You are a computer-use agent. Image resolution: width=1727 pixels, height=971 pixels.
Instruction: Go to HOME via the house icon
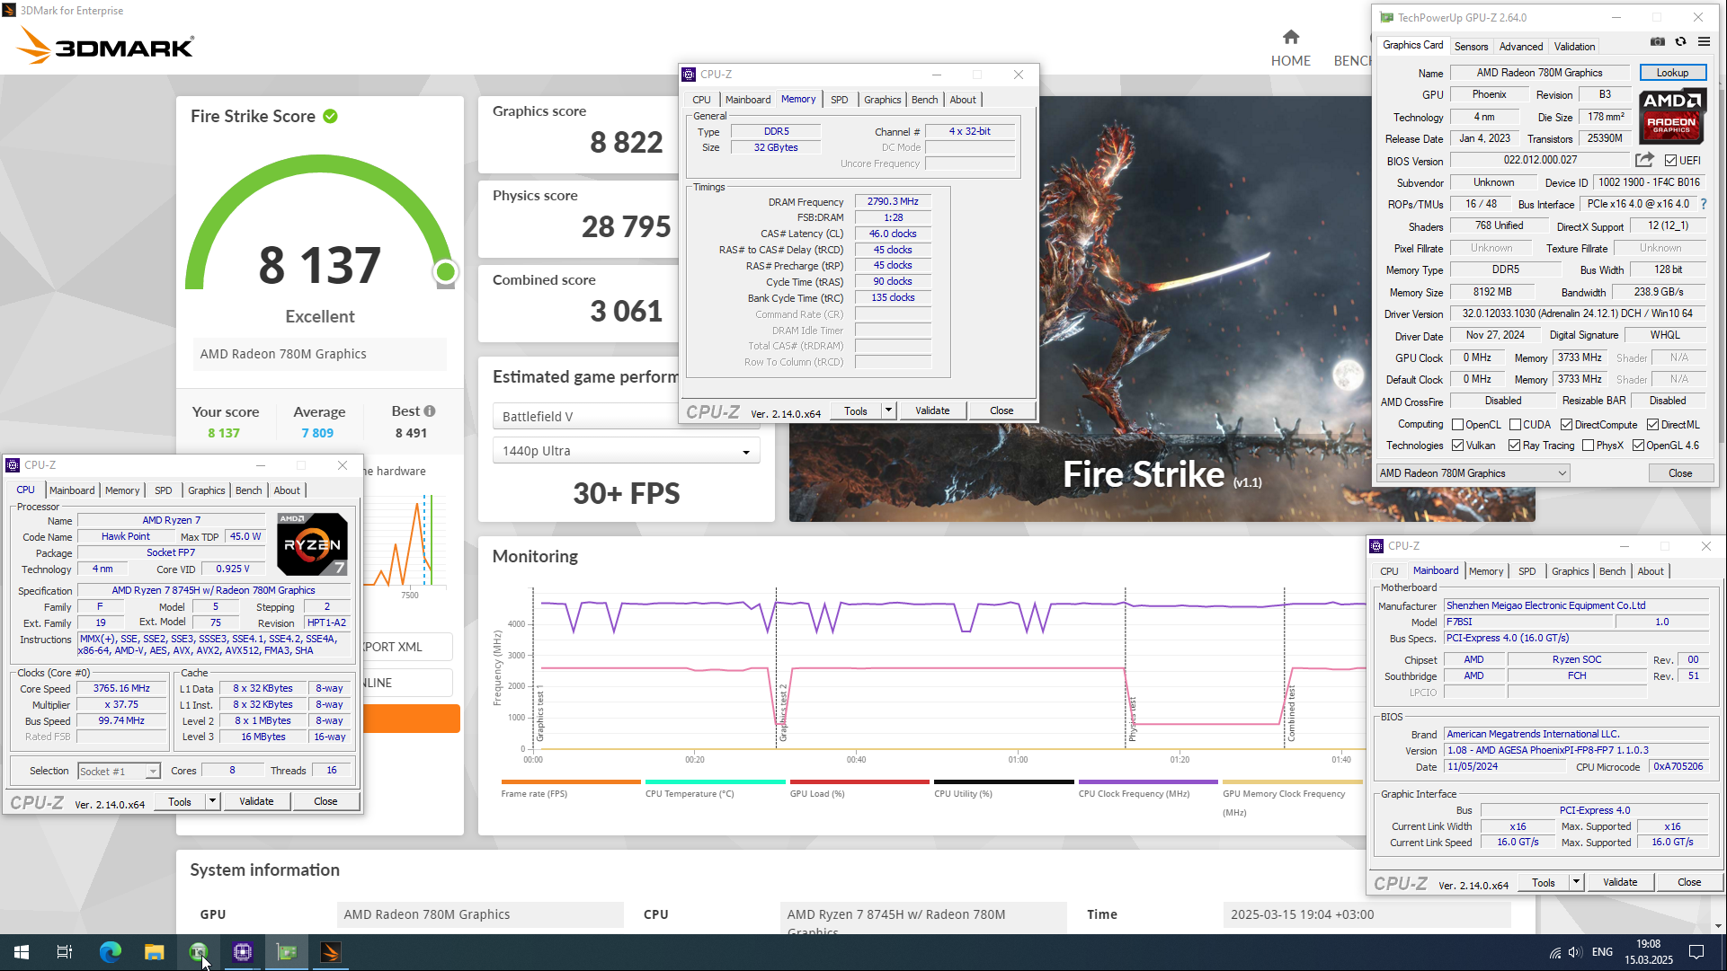click(1291, 37)
